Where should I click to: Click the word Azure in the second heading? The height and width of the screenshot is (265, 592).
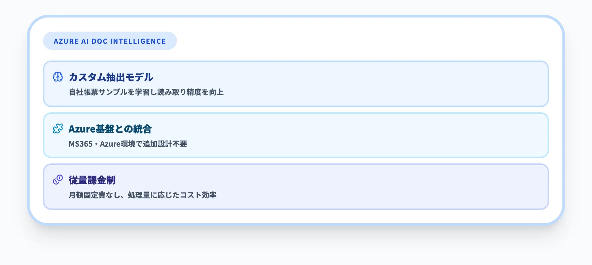(82, 129)
